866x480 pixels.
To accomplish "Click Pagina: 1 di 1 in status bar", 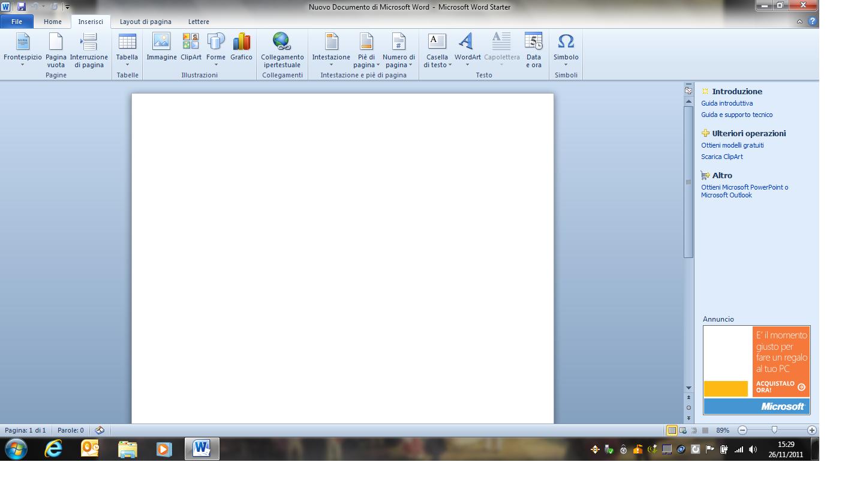I will point(25,430).
